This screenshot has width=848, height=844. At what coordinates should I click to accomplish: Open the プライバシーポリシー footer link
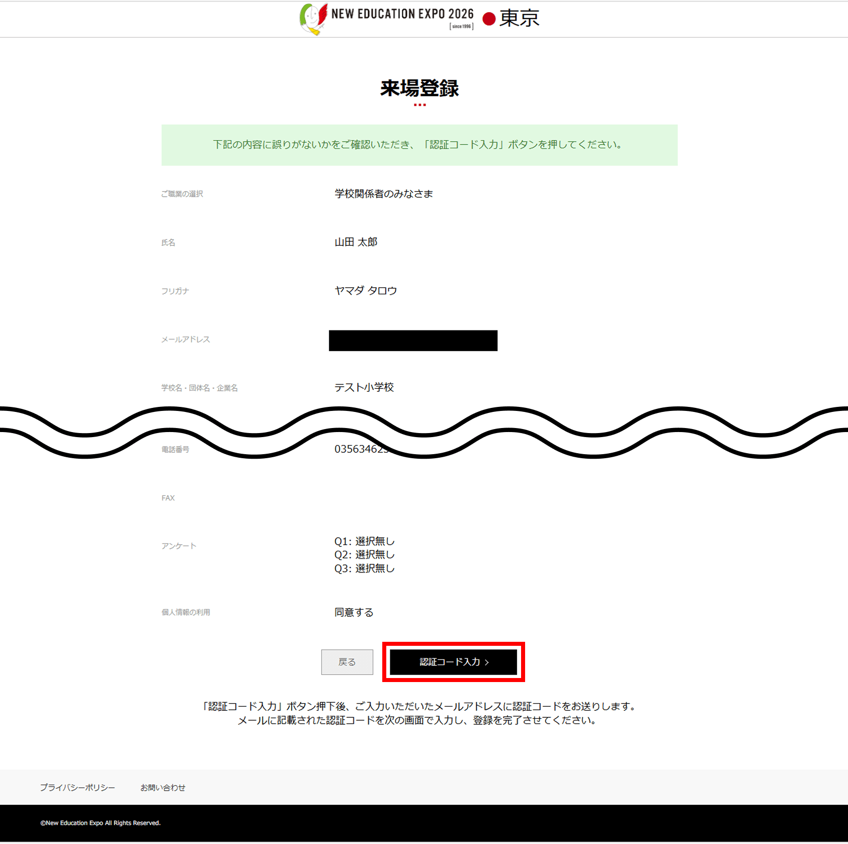[77, 787]
